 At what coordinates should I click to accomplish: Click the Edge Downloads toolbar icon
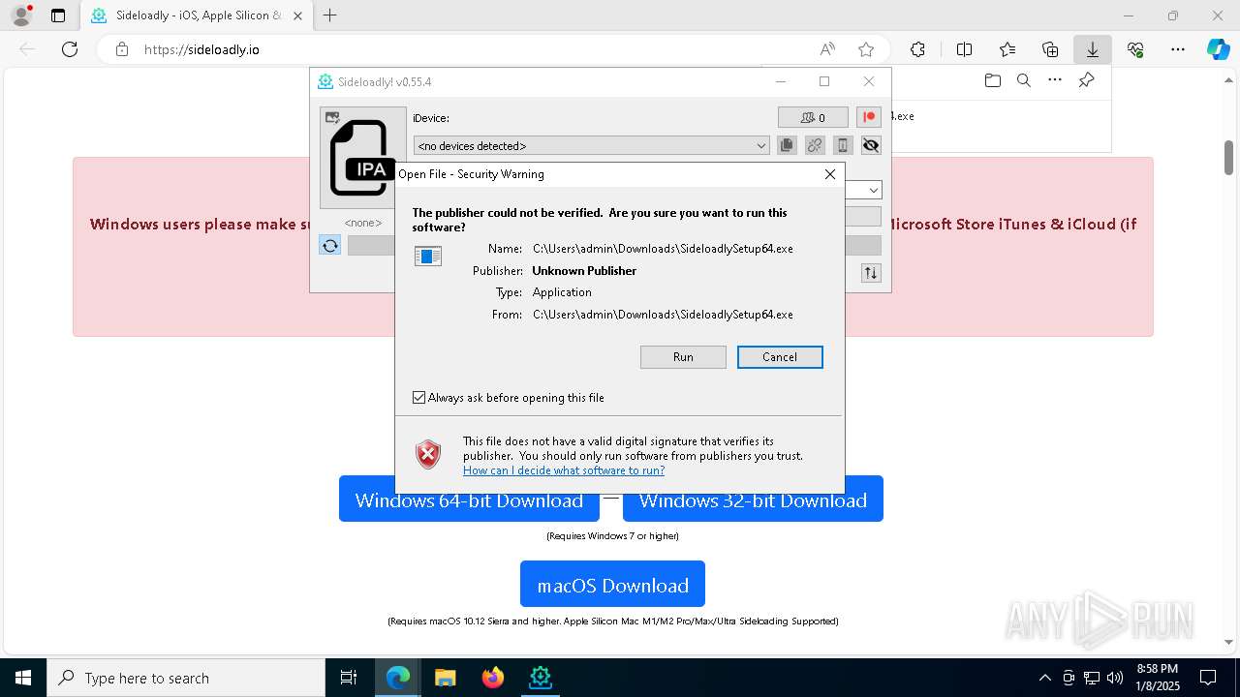(1093, 49)
